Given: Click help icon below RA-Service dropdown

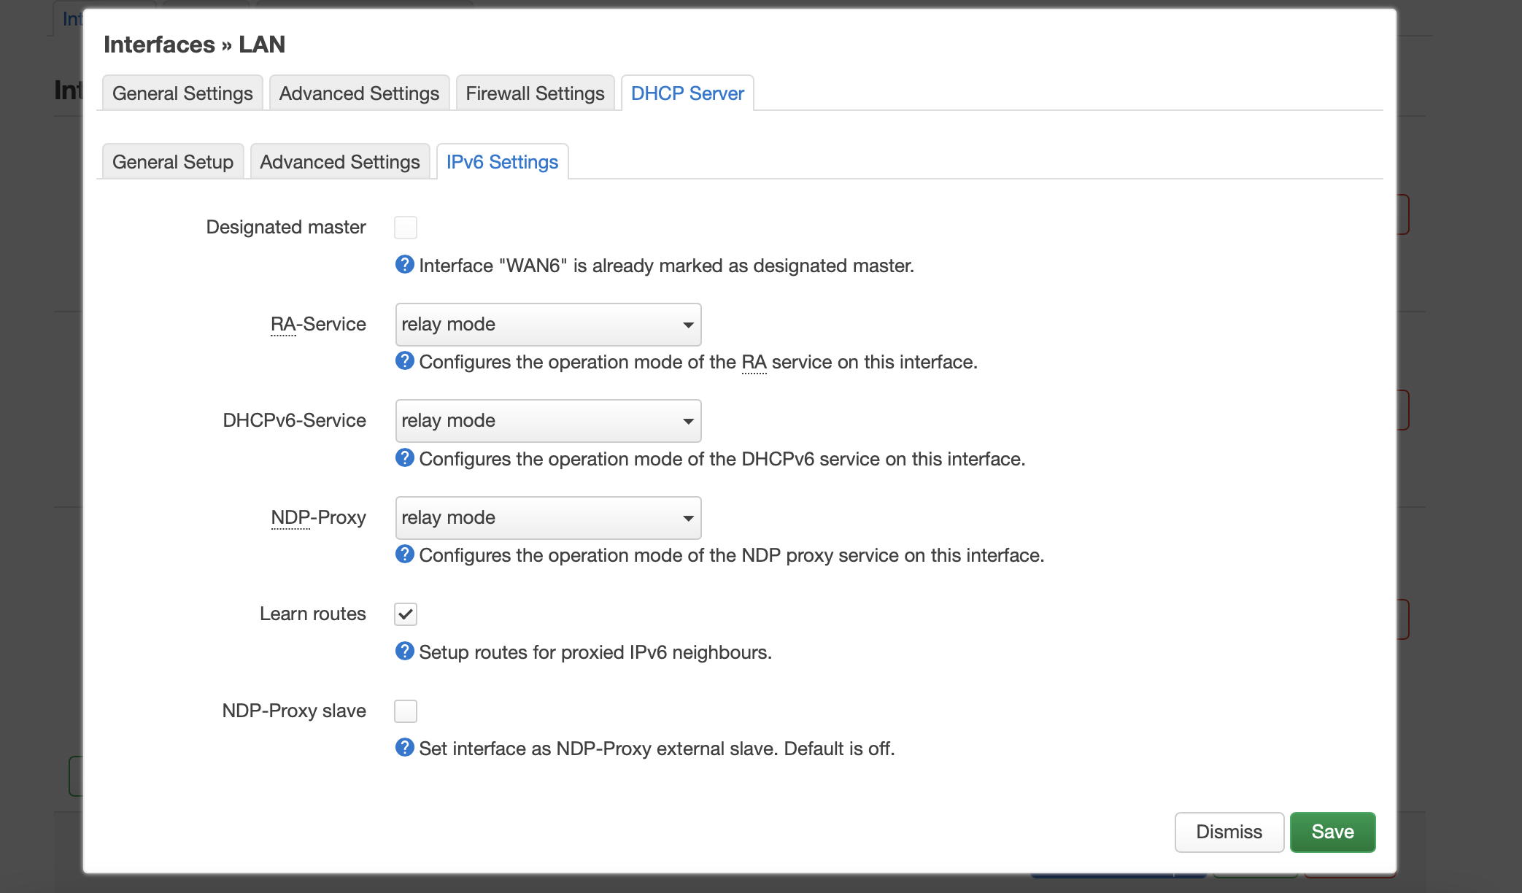Looking at the screenshot, I should click(x=404, y=361).
